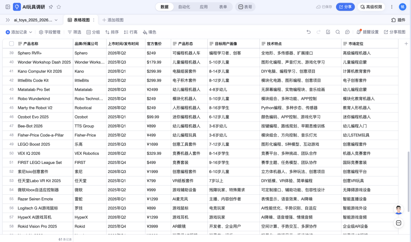Expand the ai_toys_2025_2026 table dropdown
This screenshot has height=242, width=411.
(x=56, y=20)
